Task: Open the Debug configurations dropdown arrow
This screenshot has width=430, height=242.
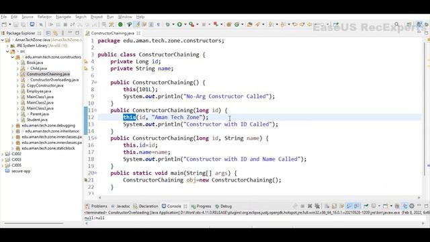Action: pyautogui.click(x=173, y=24)
